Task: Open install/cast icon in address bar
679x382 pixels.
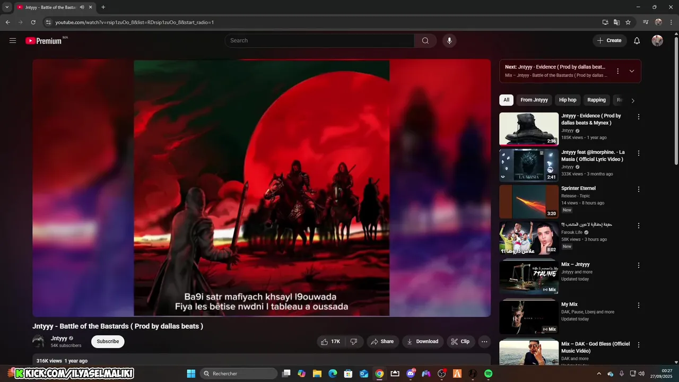Action: click(x=605, y=22)
